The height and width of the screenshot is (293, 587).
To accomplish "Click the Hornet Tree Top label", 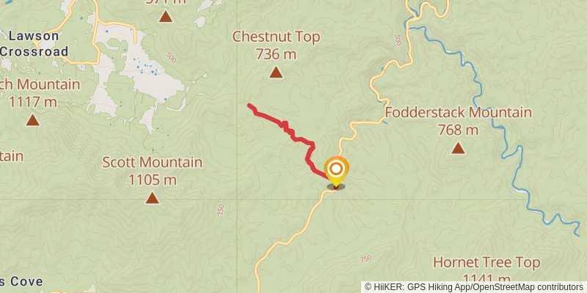I will coord(486,263).
